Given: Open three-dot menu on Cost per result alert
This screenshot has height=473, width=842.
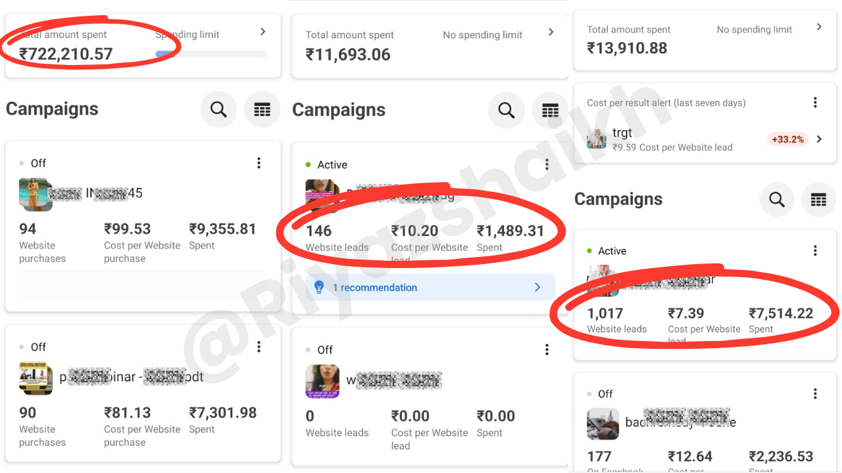Looking at the screenshot, I should (x=815, y=102).
